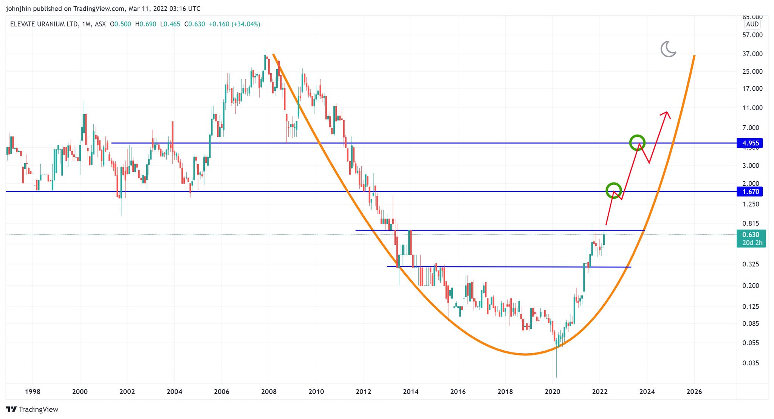Click the ELEVATE URANIUM LTD symbol title

(44, 24)
